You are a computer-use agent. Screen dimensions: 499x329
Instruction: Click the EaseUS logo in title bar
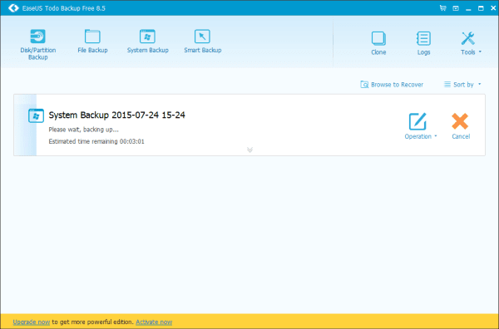(13, 8)
